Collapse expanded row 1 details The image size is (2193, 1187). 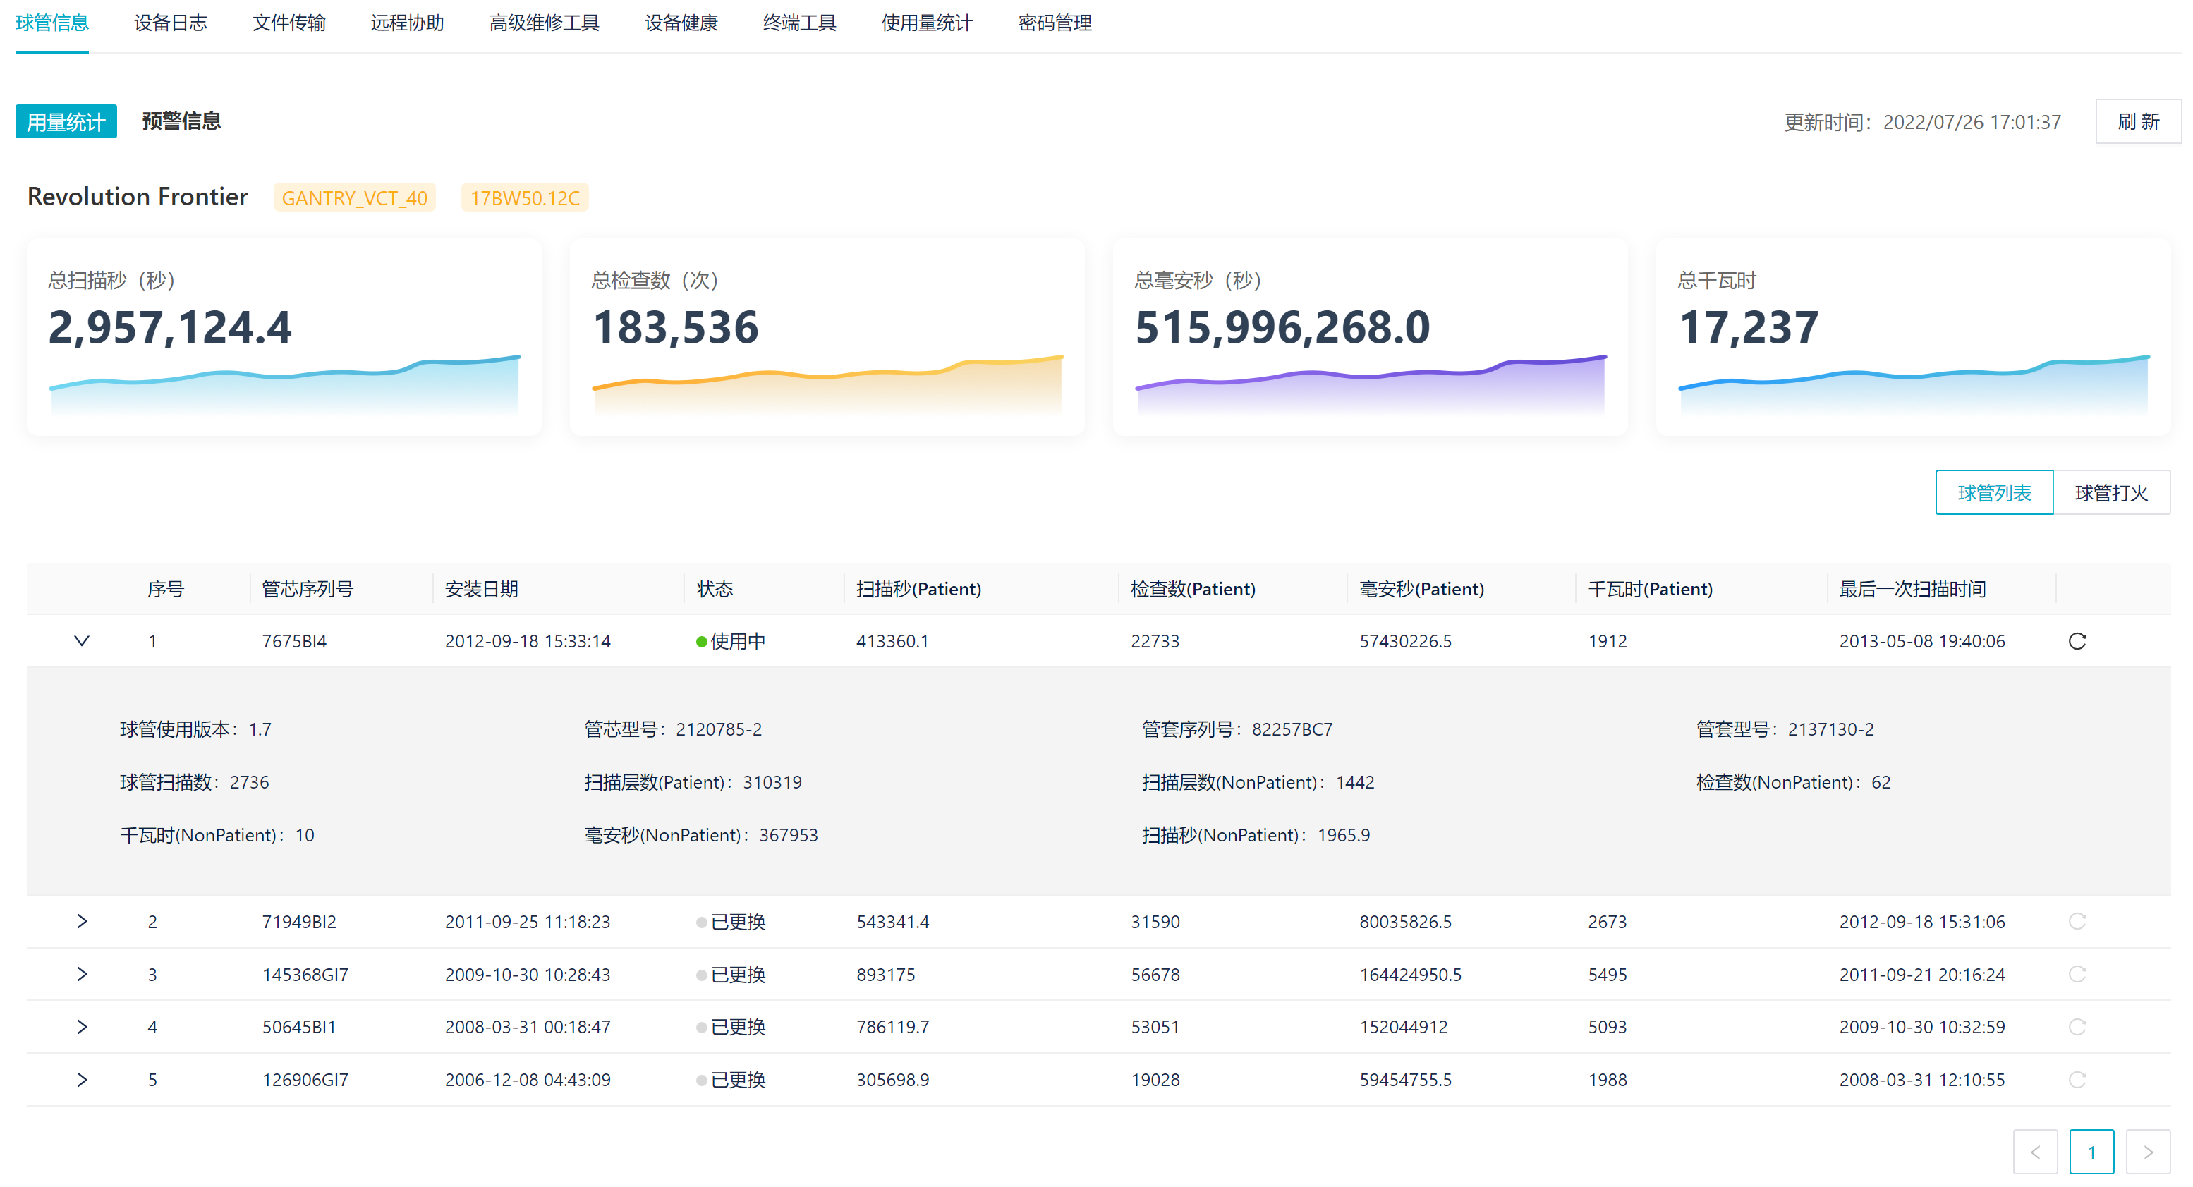[x=82, y=641]
